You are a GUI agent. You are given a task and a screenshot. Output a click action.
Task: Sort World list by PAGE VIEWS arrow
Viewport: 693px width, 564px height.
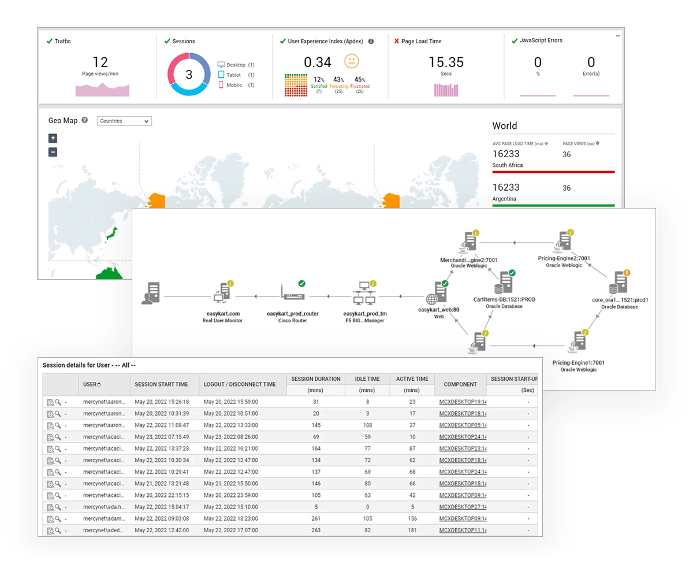[598, 143]
